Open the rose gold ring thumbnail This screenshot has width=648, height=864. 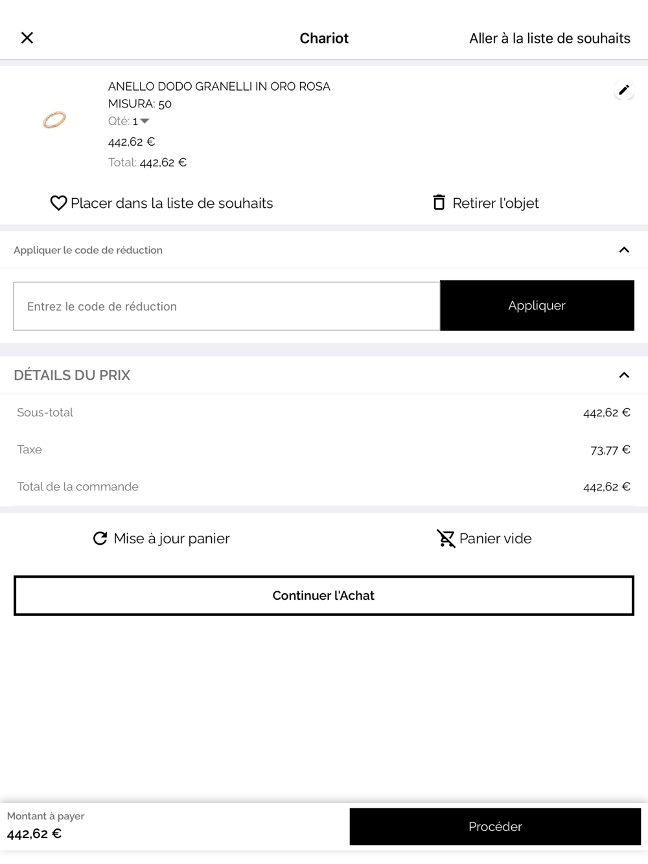[54, 120]
